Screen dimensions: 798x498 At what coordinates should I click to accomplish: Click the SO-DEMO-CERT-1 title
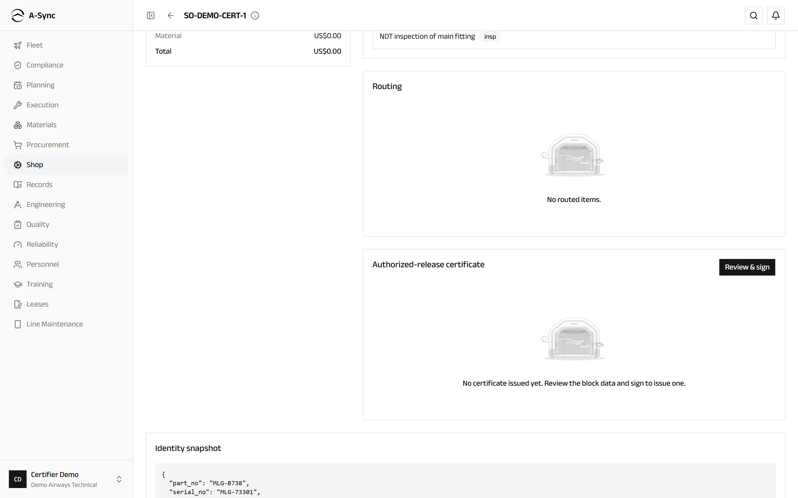tap(215, 15)
